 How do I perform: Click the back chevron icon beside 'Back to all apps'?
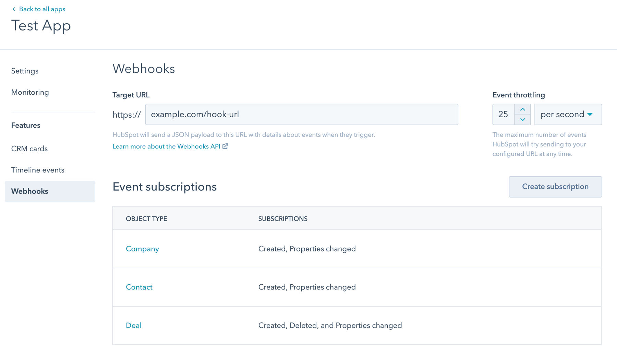14,9
